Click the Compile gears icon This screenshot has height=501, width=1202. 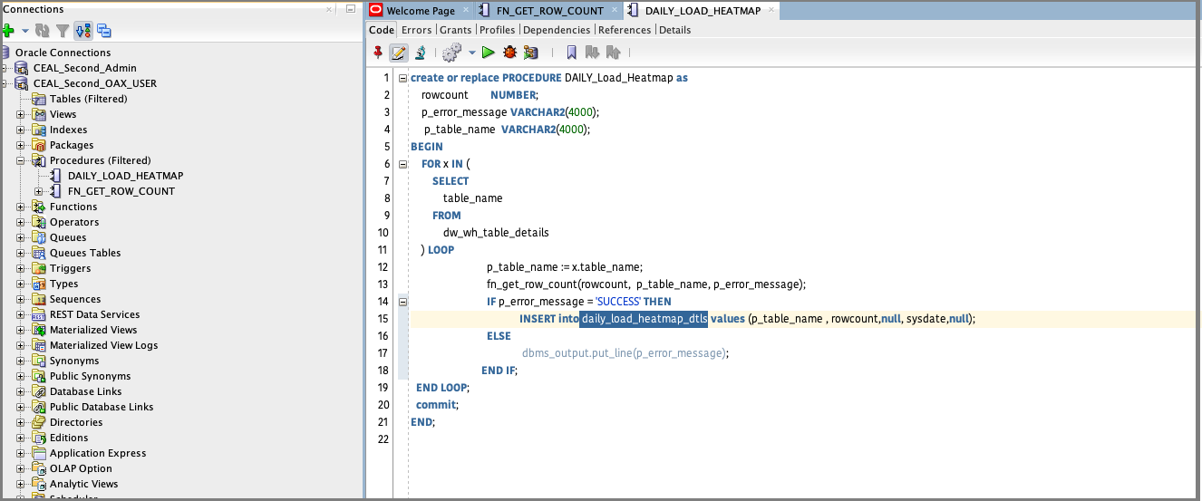(451, 53)
